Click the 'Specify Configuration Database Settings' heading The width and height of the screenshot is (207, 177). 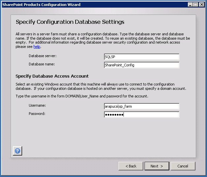click(70, 22)
